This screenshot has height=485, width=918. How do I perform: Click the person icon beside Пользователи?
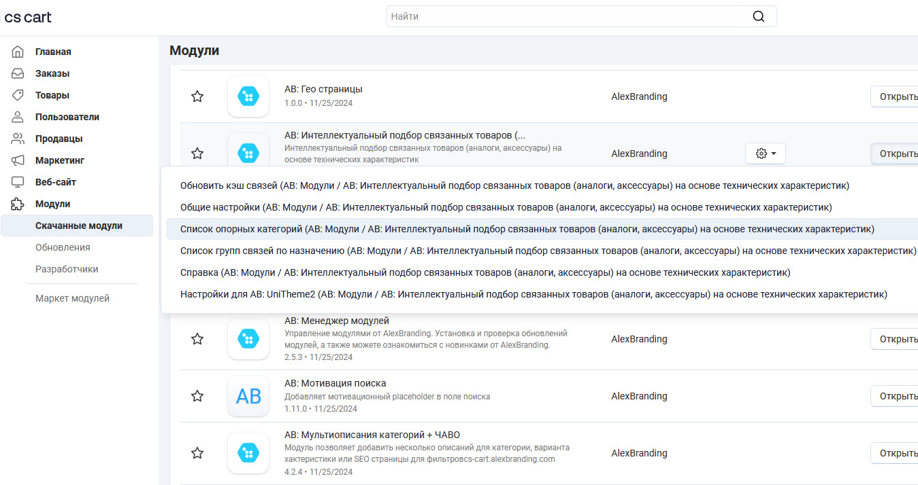[18, 117]
